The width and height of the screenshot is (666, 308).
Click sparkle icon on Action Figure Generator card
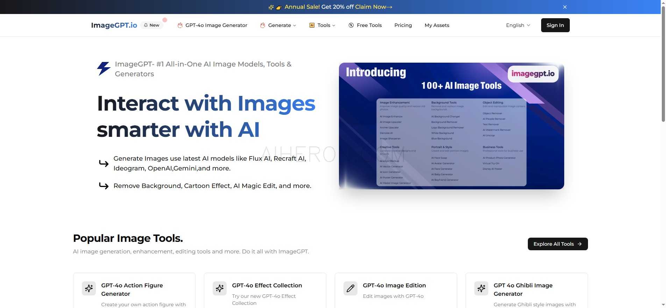(89, 288)
